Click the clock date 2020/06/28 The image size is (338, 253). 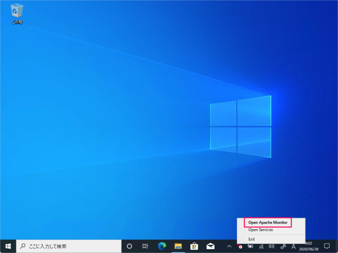point(309,249)
